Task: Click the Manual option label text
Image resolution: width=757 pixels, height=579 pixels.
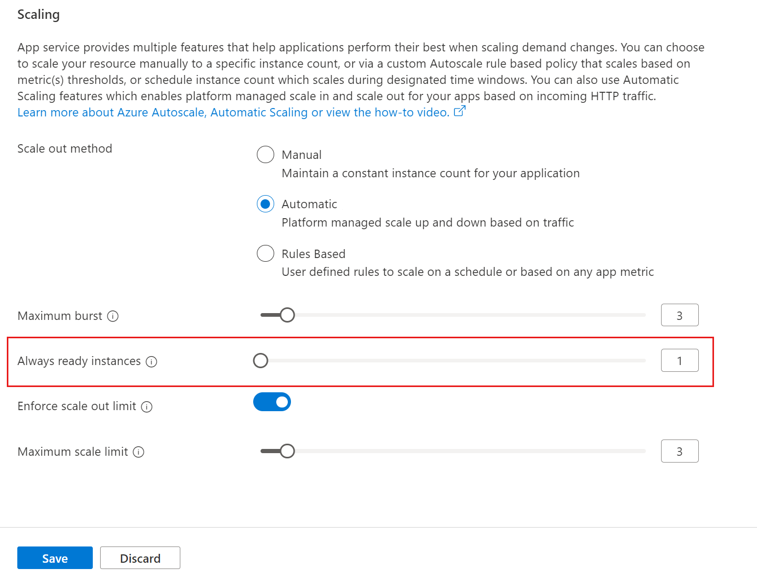Action: coord(301,155)
